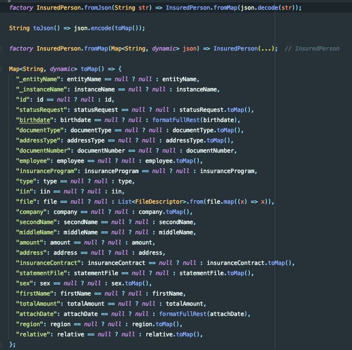Click the "middleName" key string
The height and width of the screenshot is (350, 352).
(x=36, y=232)
